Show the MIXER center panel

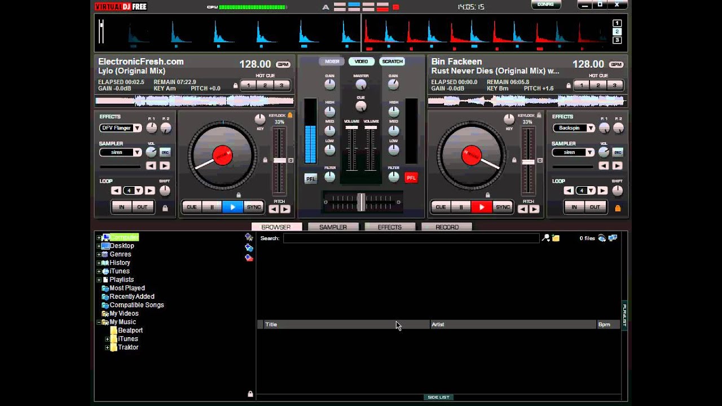332,61
